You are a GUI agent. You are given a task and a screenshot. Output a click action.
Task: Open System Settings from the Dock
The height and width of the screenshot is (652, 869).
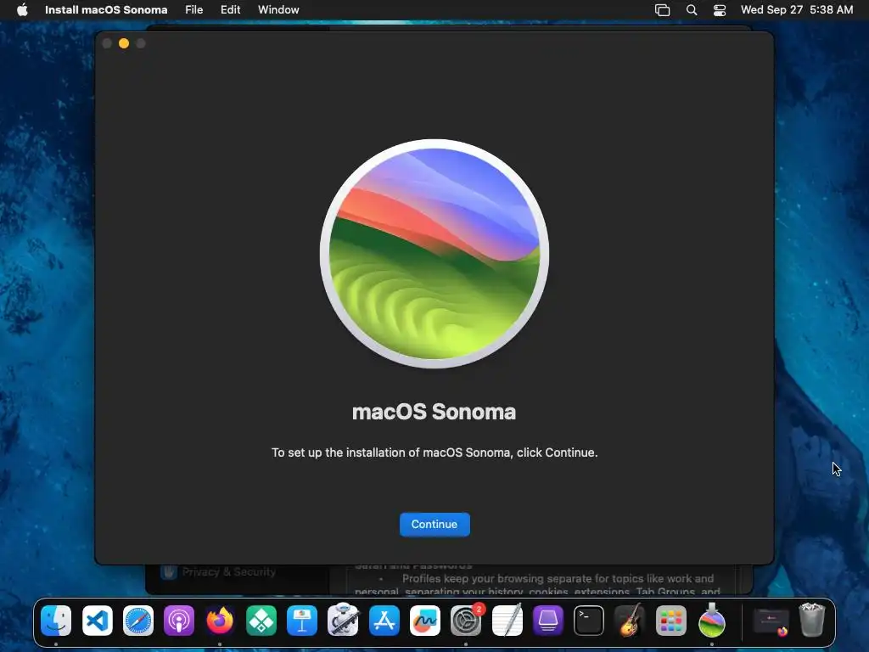[466, 621]
